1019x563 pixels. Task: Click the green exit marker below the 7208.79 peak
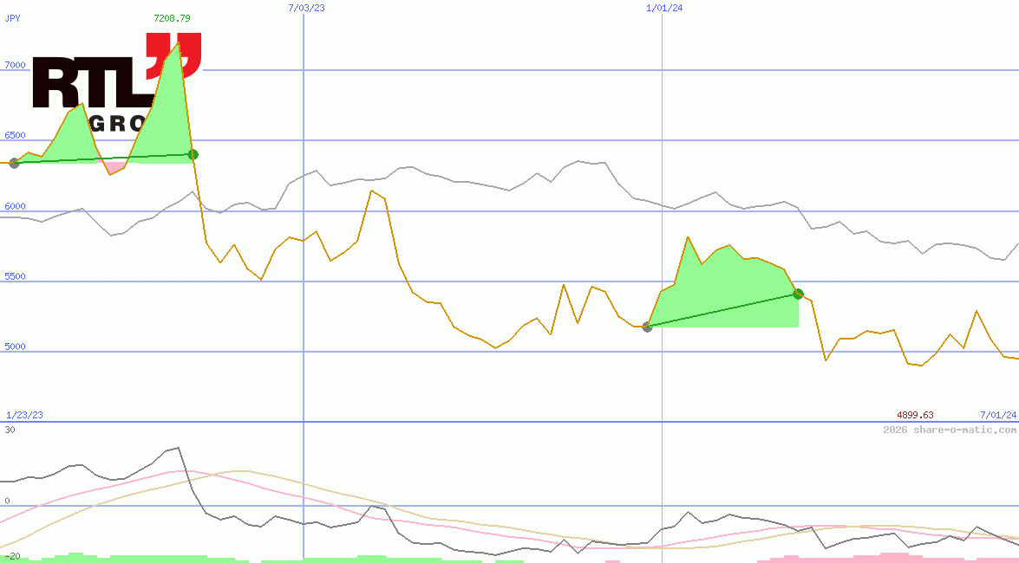point(193,155)
